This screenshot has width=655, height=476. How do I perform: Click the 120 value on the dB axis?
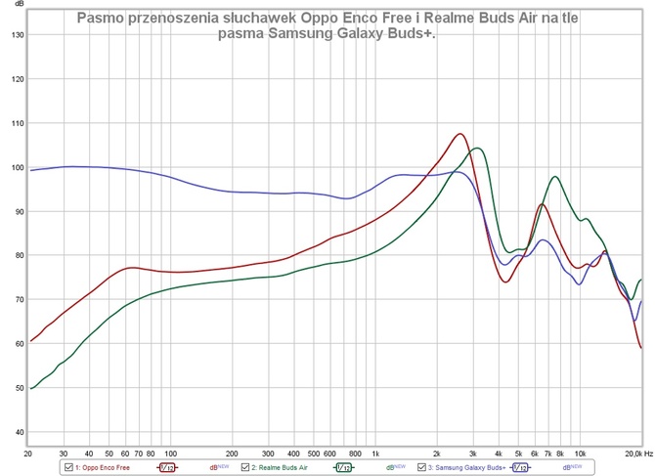pyautogui.click(x=18, y=79)
